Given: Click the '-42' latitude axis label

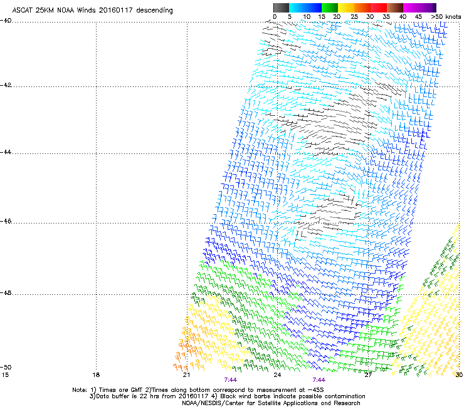Looking at the screenshot, I should (6, 85).
